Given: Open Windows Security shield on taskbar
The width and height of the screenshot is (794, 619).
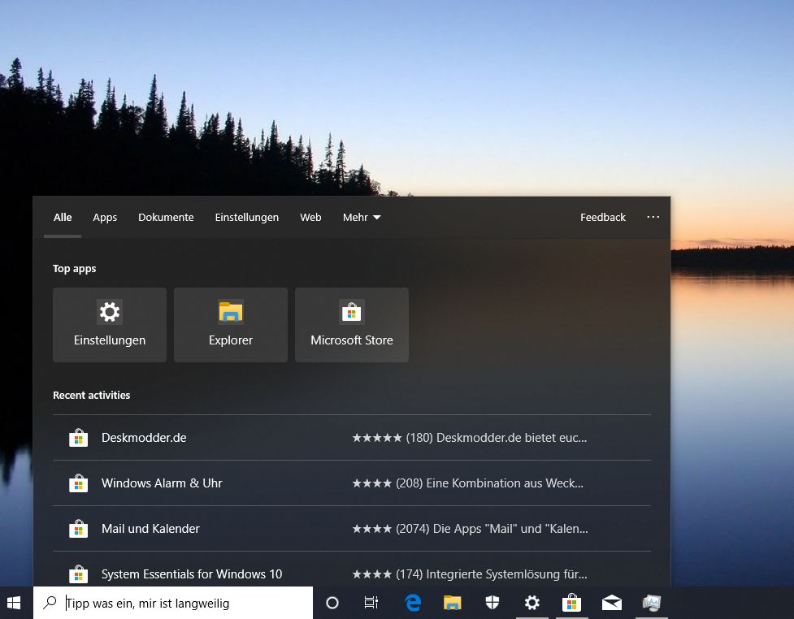Looking at the screenshot, I should [492, 603].
